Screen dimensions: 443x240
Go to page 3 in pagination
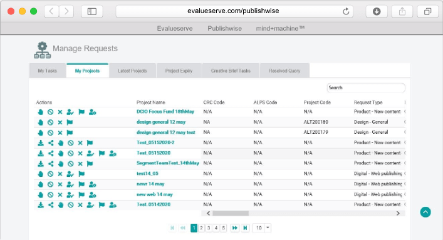pos(209,227)
